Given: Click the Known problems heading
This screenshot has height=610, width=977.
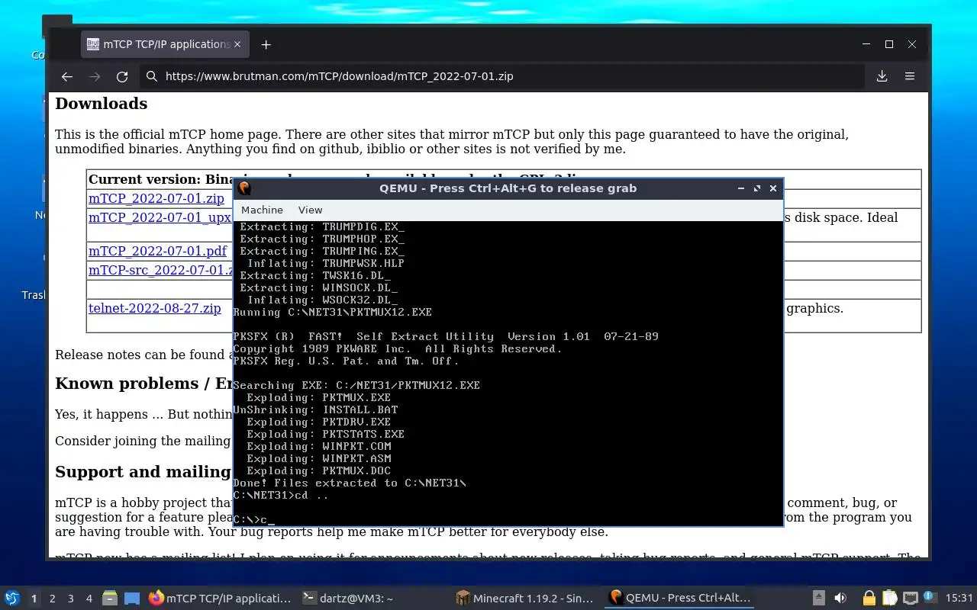Looking at the screenshot, I should (143, 384).
